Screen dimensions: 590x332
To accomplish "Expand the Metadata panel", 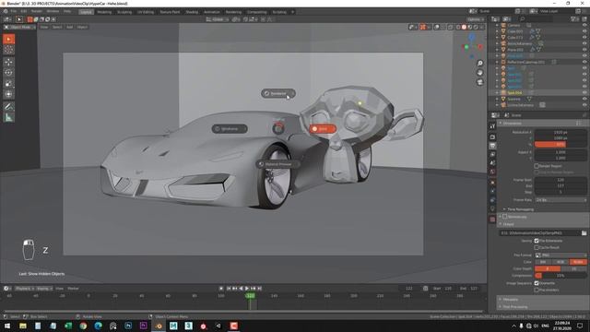I will point(511,300).
